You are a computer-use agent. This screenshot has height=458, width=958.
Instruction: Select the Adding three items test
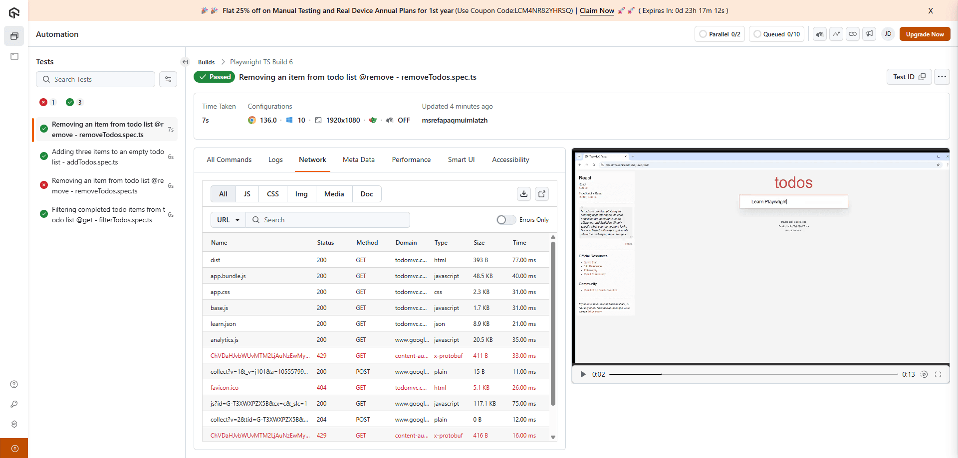pyautogui.click(x=105, y=157)
